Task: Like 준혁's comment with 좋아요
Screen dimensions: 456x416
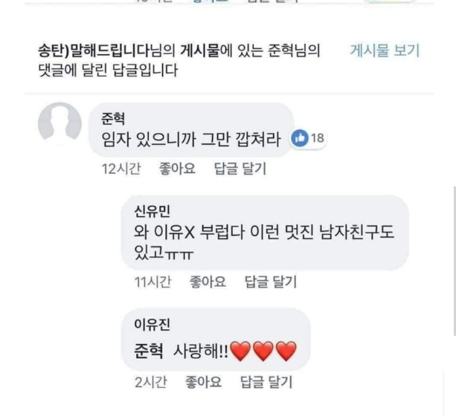Action: coord(177,169)
